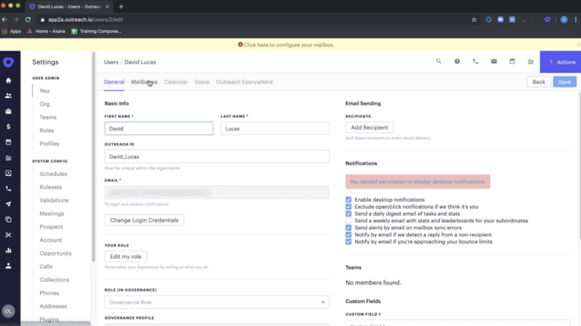Open the Snippets scissors icon in sidebar

coord(8,235)
